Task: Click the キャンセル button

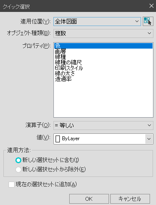Action: click(x=130, y=199)
